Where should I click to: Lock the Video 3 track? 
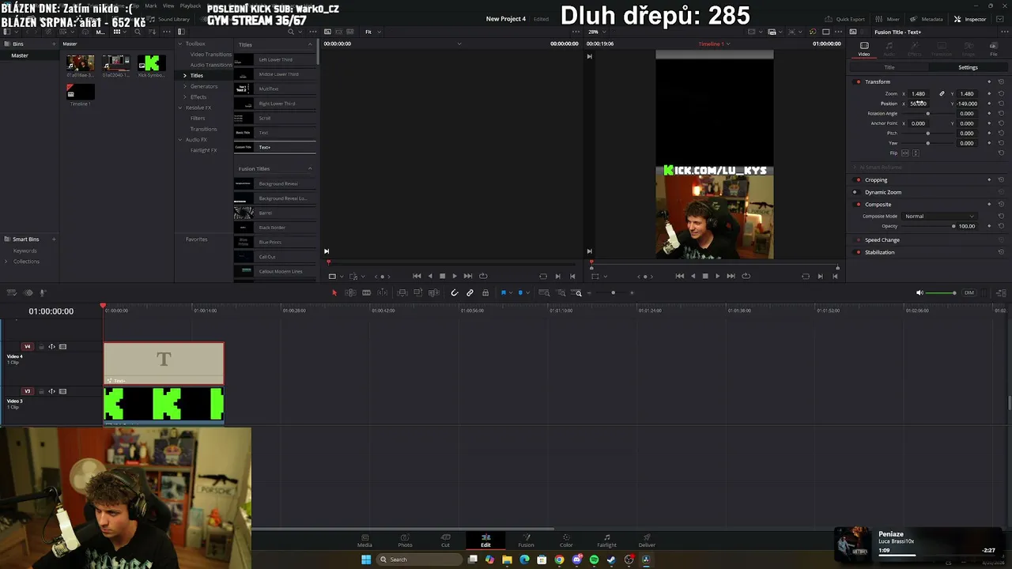41,391
